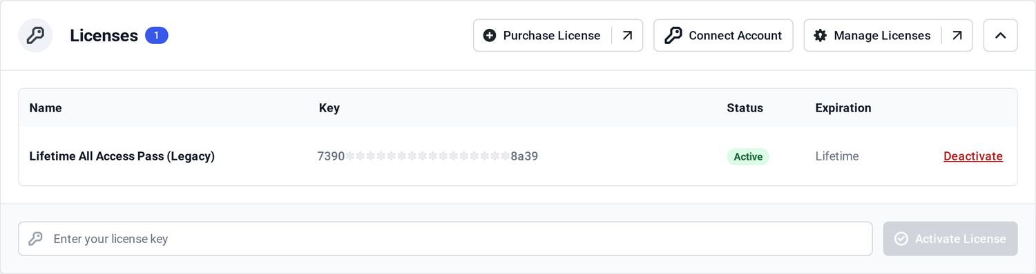This screenshot has width=1036, height=274.
Task: Collapse the Licenses panel with chevron
Action: pos(1000,35)
